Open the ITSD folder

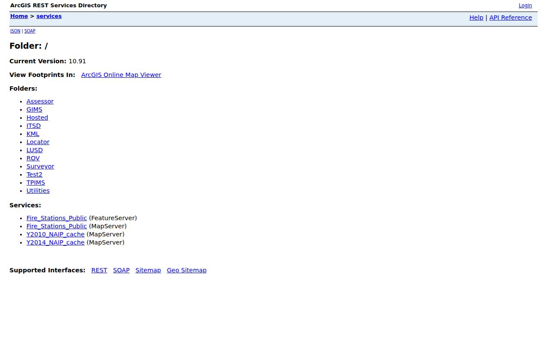point(33,126)
